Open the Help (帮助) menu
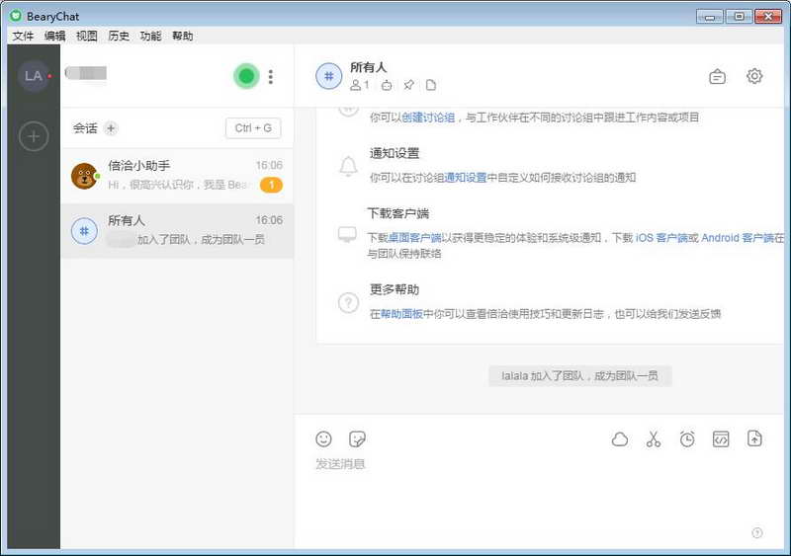791x556 pixels. click(x=182, y=36)
